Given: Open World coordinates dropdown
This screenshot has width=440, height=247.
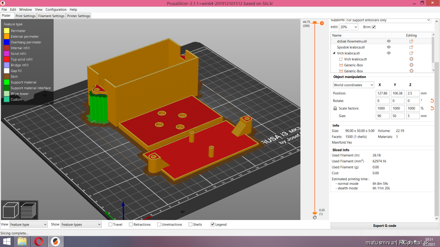Looking at the screenshot, I should pos(354,85).
